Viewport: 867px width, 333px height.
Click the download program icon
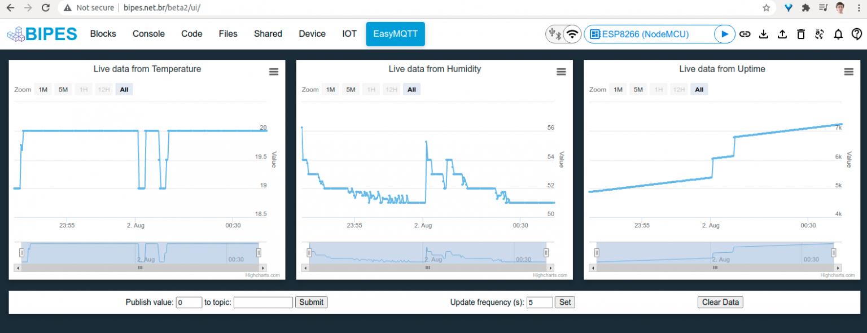coord(764,34)
